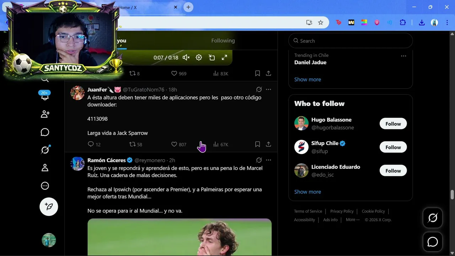Open more options for Trending in Chile
Image resolution: width=455 pixels, height=256 pixels.
click(x=403, y=56)
